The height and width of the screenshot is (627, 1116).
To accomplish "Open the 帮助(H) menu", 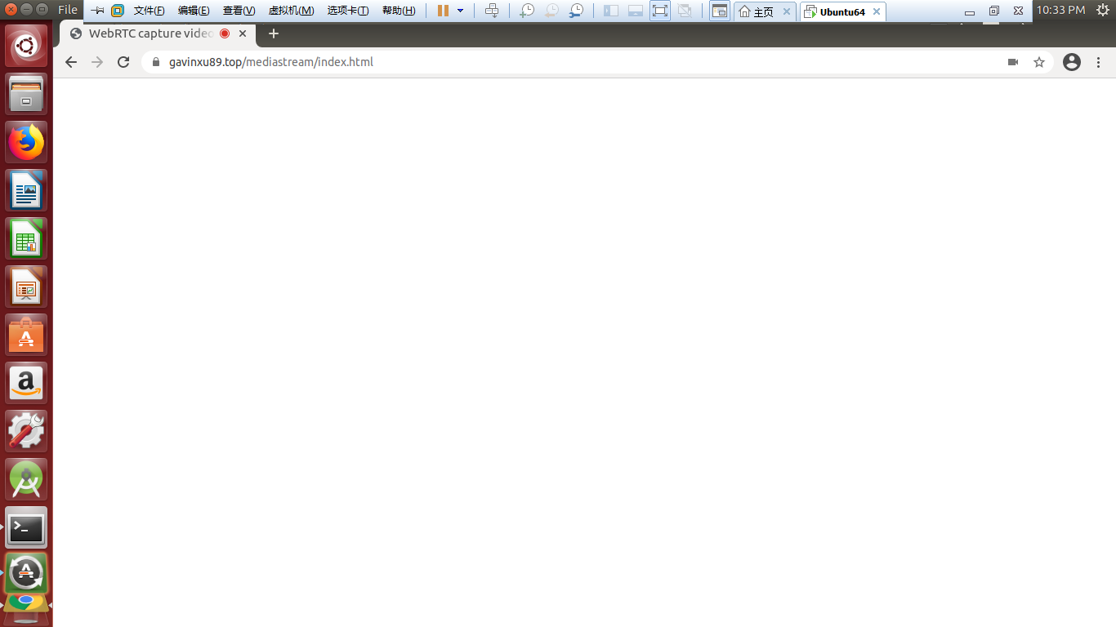I will (x=399, y=11).
